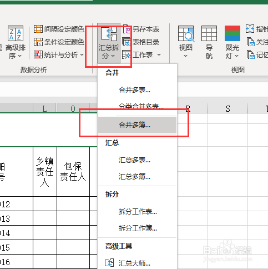Click the 汇总拆分 merge icon

click(109, 34)
